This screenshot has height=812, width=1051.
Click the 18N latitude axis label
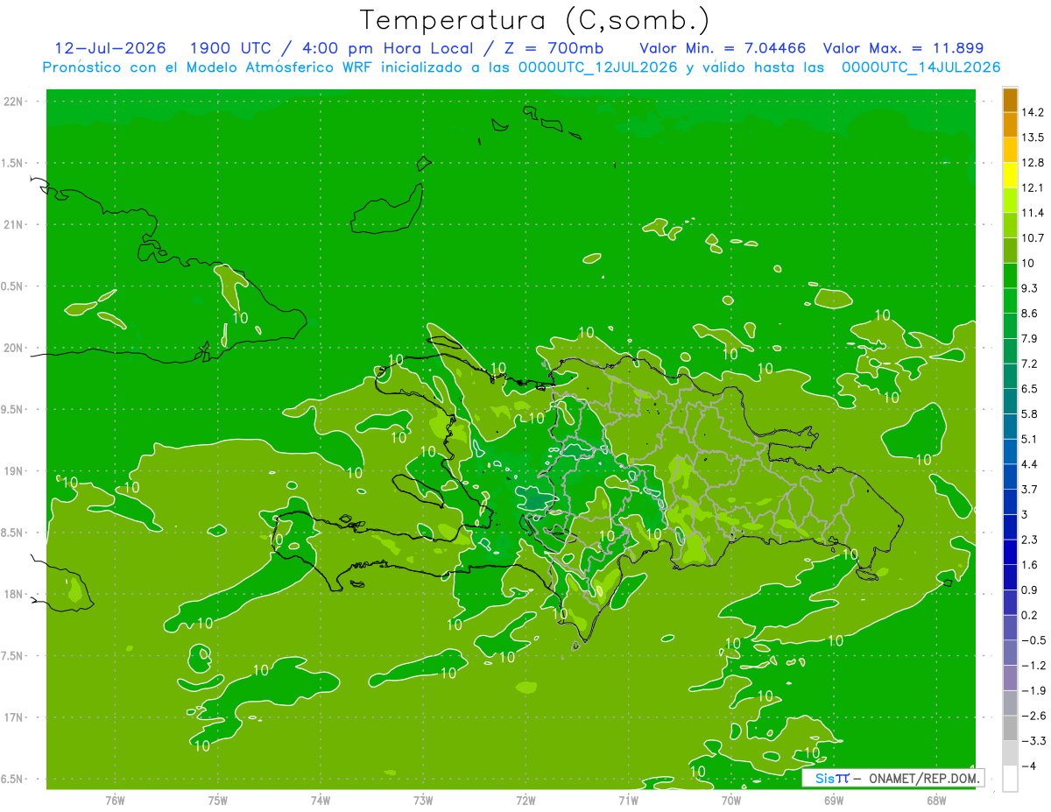pyautogui.click(x=14, y=595)
